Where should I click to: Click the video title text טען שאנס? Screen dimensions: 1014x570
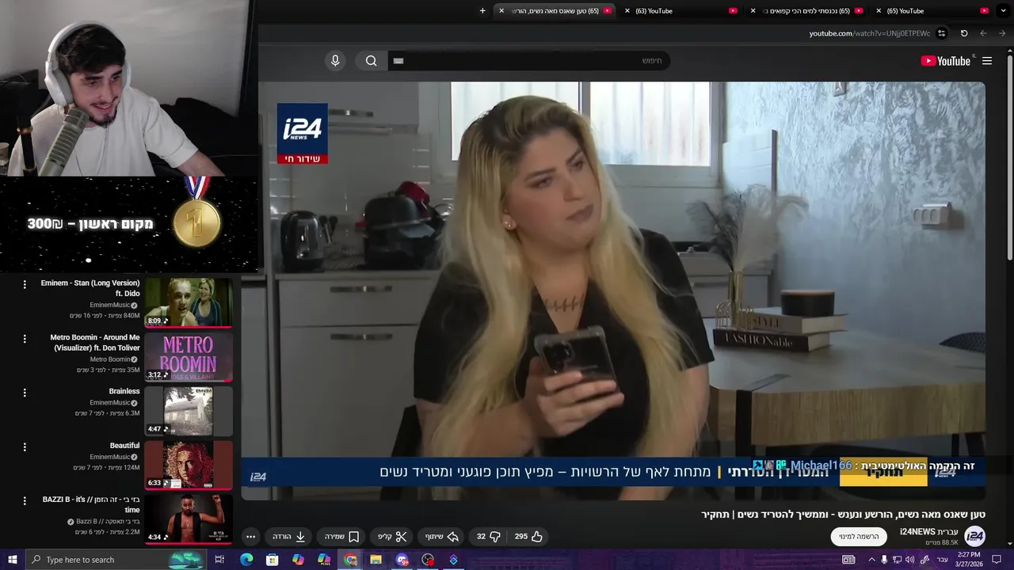(843, 515)
